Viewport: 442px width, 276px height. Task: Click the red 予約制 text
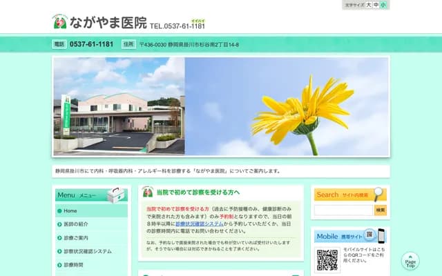point(227,217)
